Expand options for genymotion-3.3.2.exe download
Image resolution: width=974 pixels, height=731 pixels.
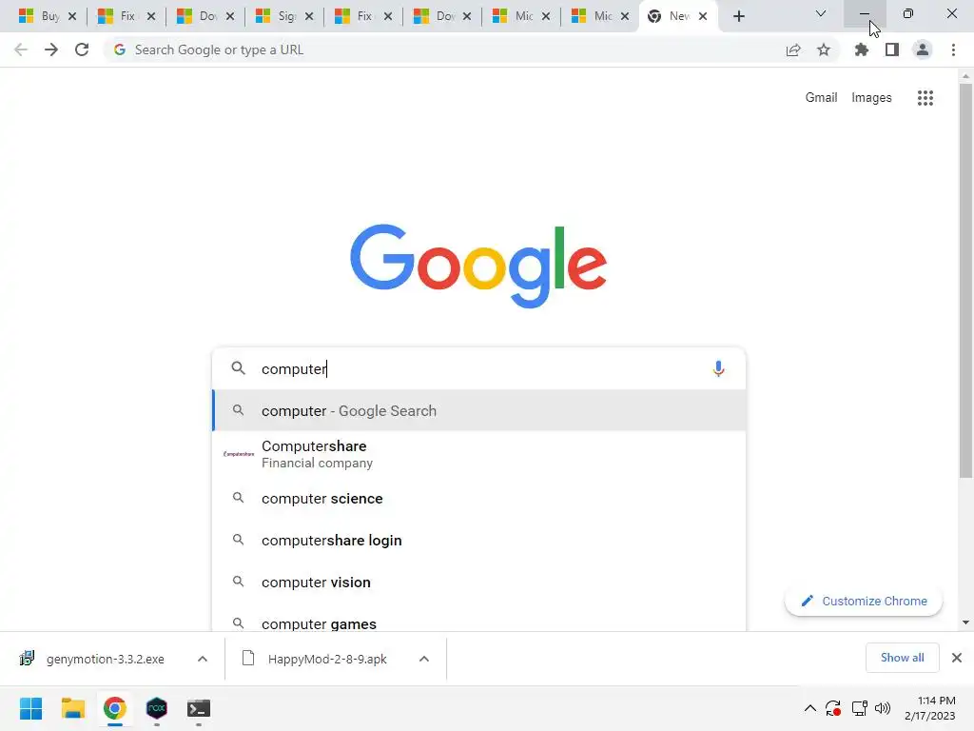[x=203, y=659]
